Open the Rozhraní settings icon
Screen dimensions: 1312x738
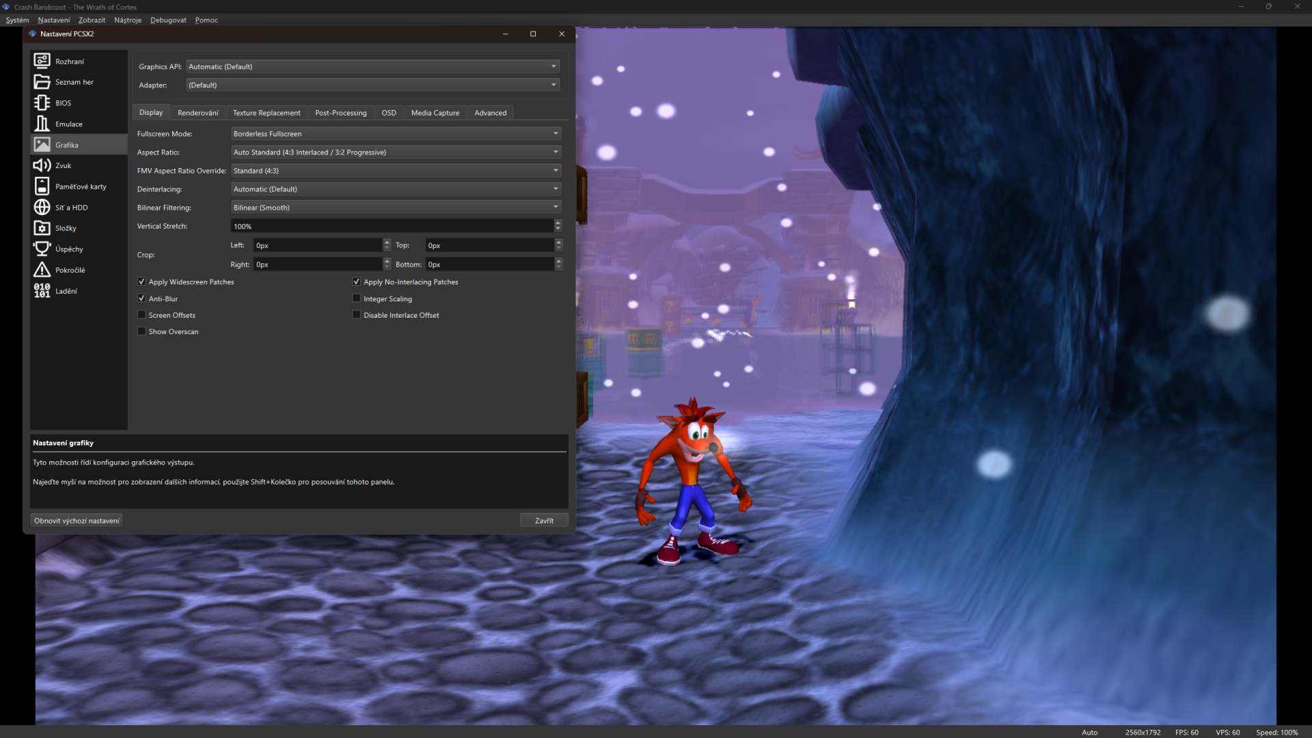[x=42, y=61]
